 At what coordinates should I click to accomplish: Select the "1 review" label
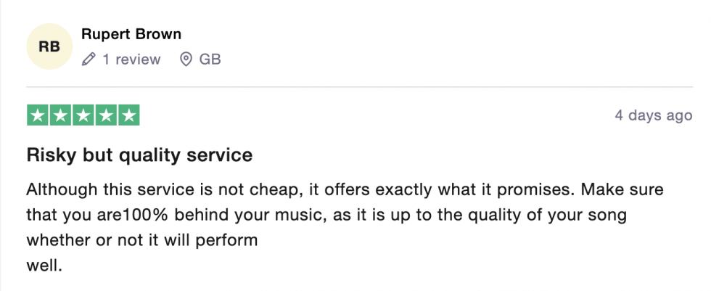131,60
